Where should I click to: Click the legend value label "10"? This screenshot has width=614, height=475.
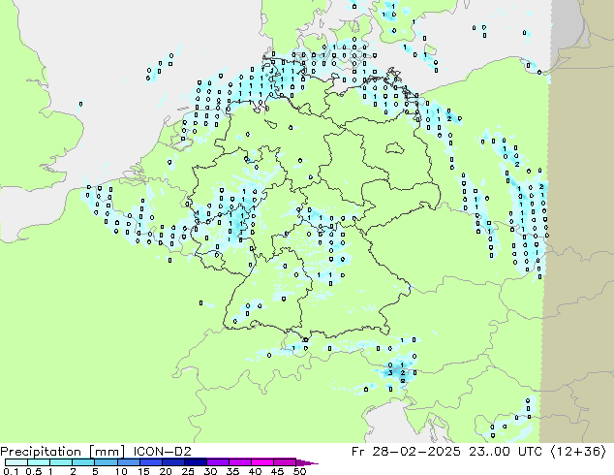click(x=121, y=471)
